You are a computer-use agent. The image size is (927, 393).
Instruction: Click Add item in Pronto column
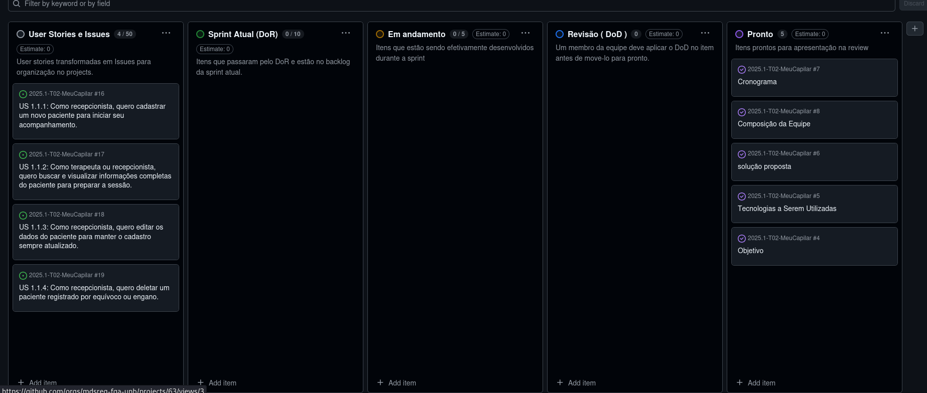(x=756, y=382)
